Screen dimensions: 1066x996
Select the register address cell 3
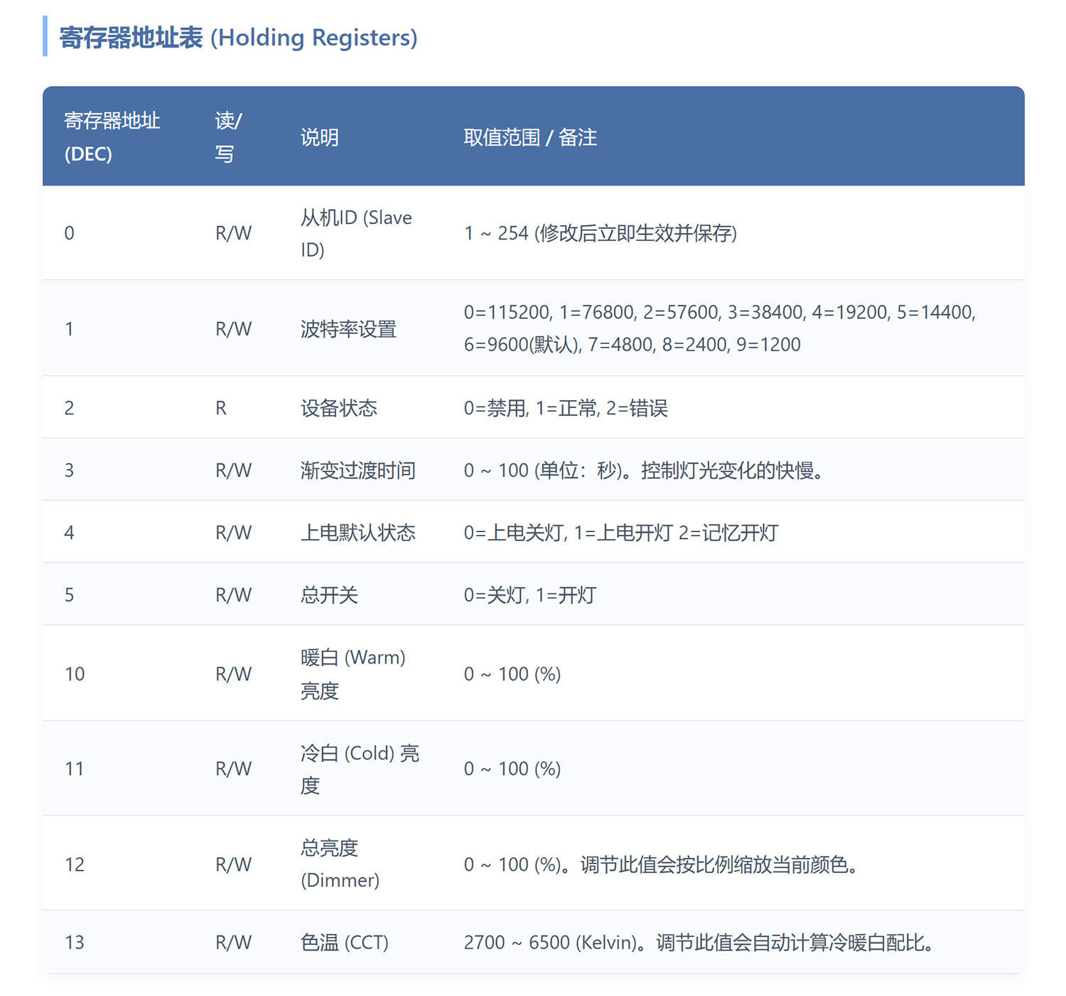point(69,471)
